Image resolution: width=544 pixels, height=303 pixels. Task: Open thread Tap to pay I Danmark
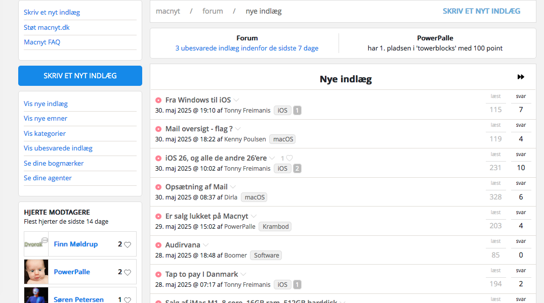point(201,274)
